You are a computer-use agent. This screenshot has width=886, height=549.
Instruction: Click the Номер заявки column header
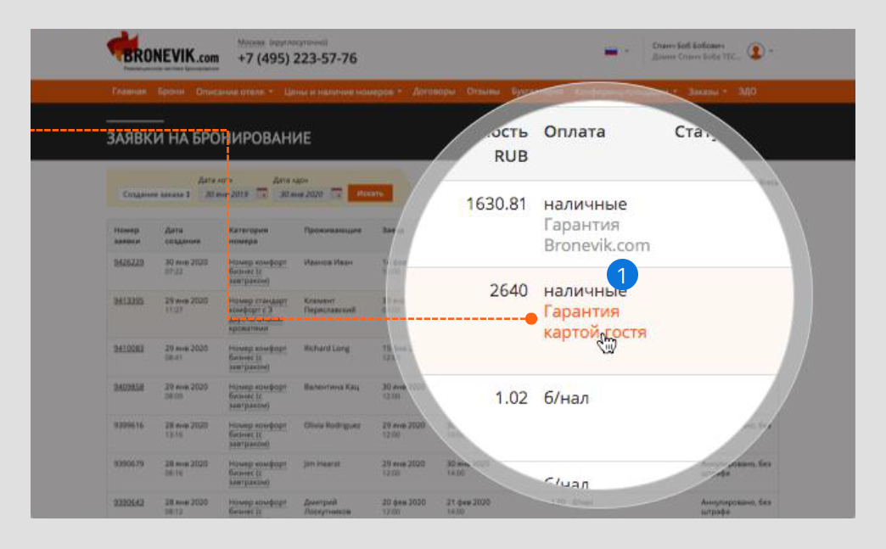coord(127,236)
